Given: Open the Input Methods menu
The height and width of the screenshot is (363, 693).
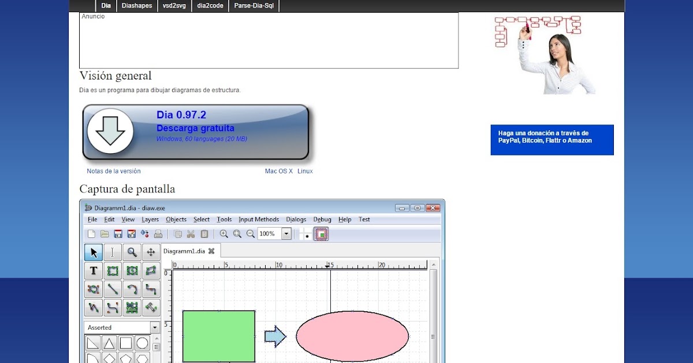Looking at the screenshot, I should (259, 220).
